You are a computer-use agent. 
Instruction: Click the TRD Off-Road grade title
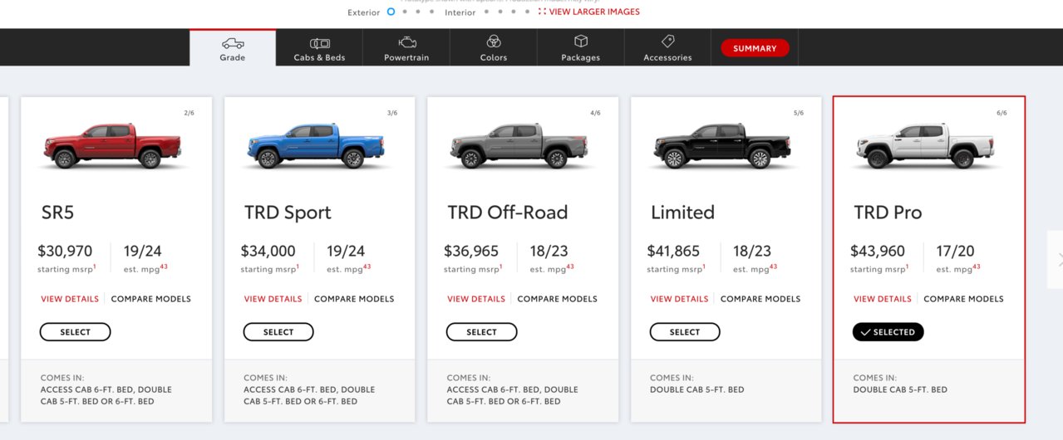[x=508, y=213]
